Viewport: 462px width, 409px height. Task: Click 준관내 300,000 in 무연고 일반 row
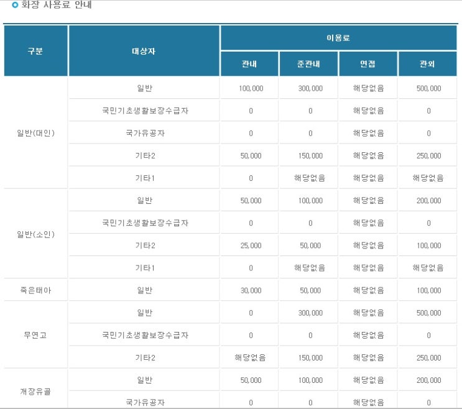click(310, 313)
